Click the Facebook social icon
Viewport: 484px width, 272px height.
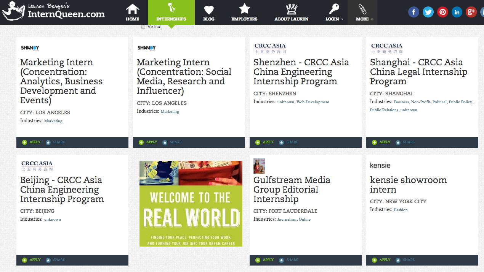pos(413,12)
